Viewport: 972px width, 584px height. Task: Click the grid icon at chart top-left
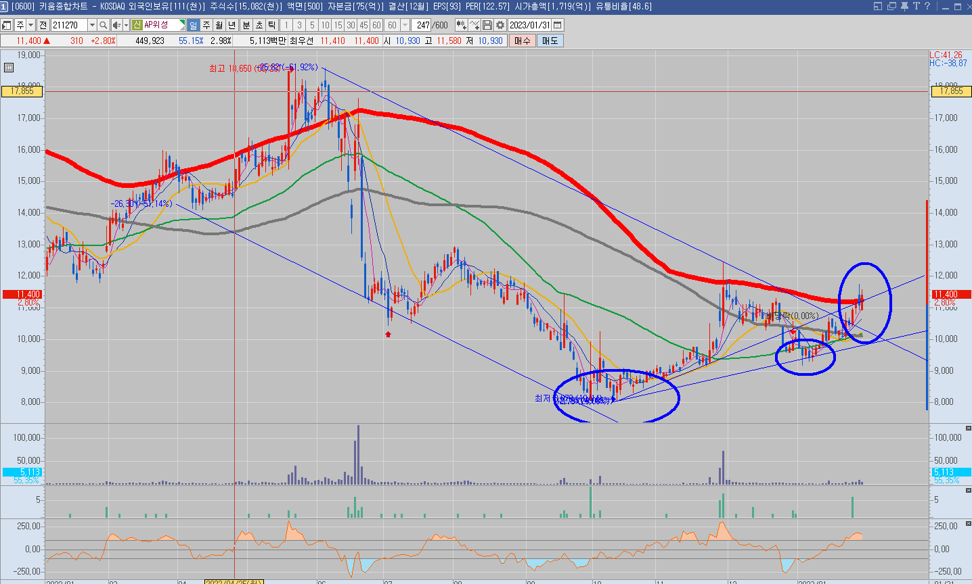pos(9,67)
